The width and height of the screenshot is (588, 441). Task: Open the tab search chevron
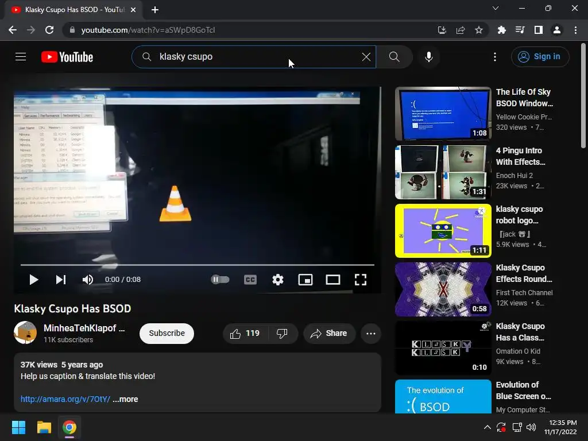(496, 8)
